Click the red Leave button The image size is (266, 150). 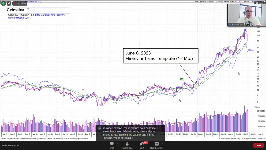click(258, 145)
